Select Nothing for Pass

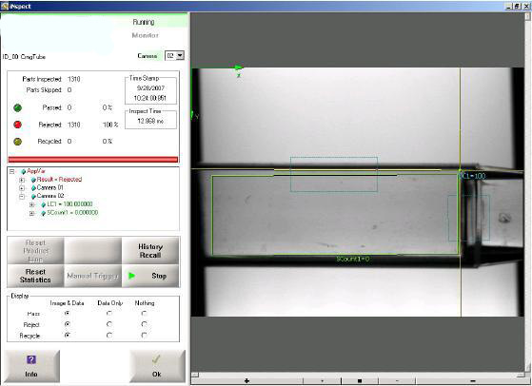point(145,314)
